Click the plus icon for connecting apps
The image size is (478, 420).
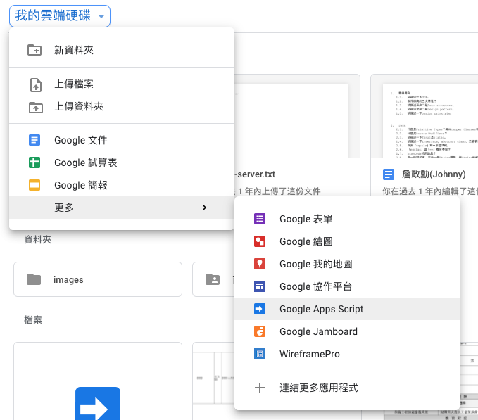click(260, 388)
